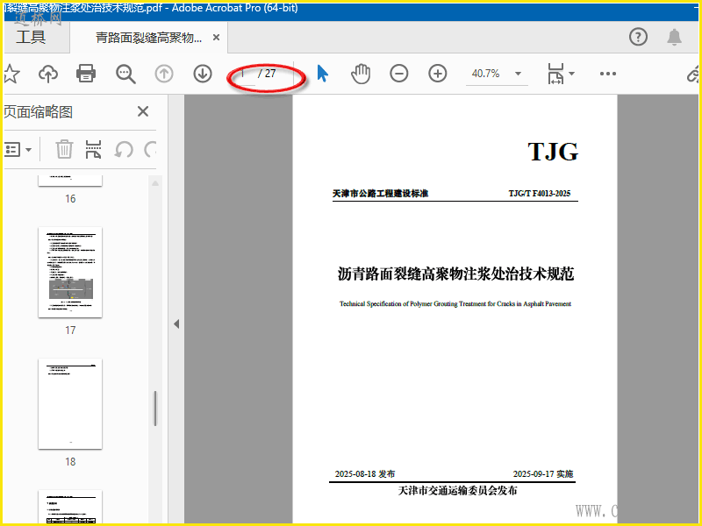Open the page 18 thumbnail

pos(70,404)
